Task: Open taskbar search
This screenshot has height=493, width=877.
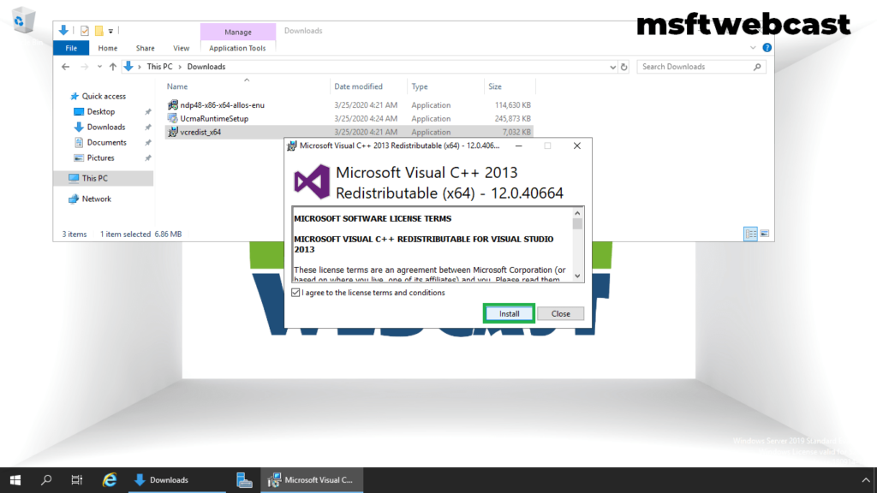Action: (x=46, y=480)
